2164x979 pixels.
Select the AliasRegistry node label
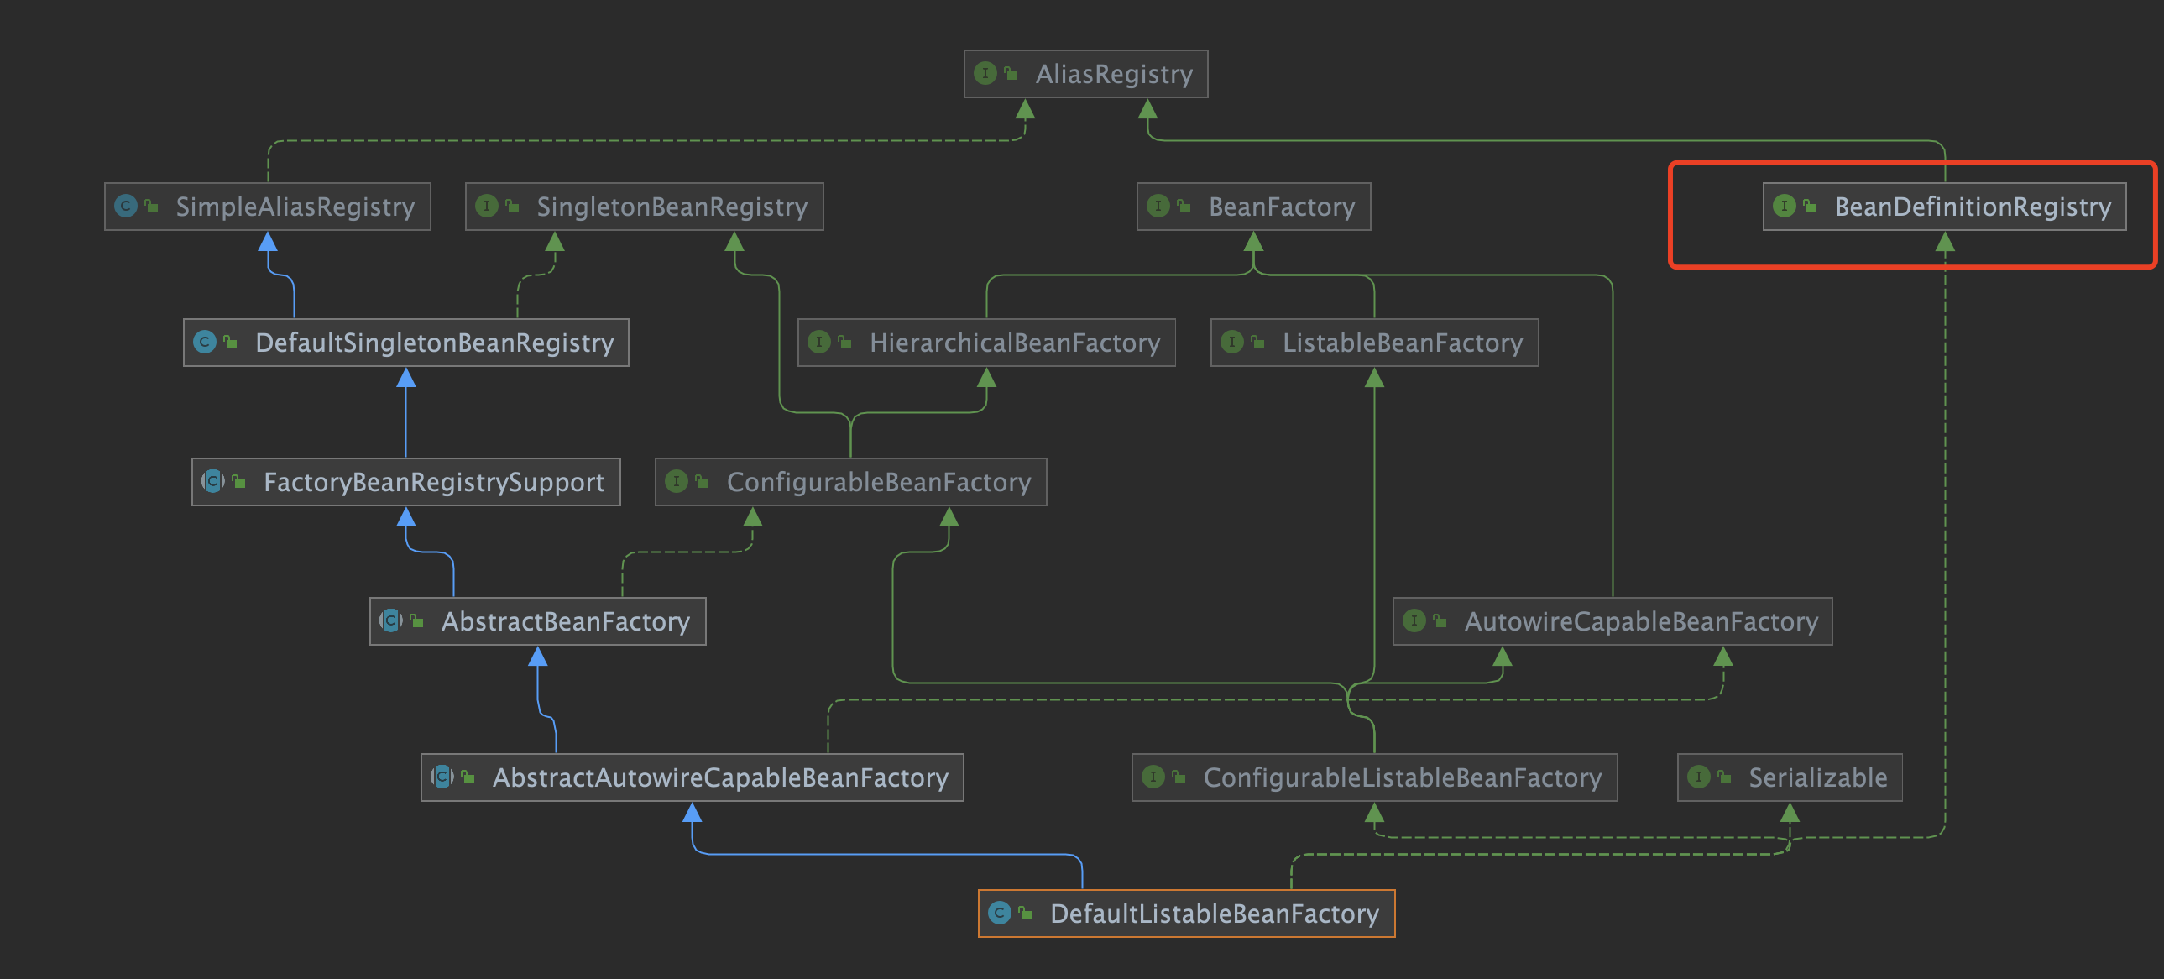[1114, 74]
